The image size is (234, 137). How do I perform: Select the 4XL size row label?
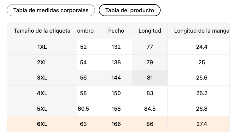pyautogui.click(x=42, y=93)
